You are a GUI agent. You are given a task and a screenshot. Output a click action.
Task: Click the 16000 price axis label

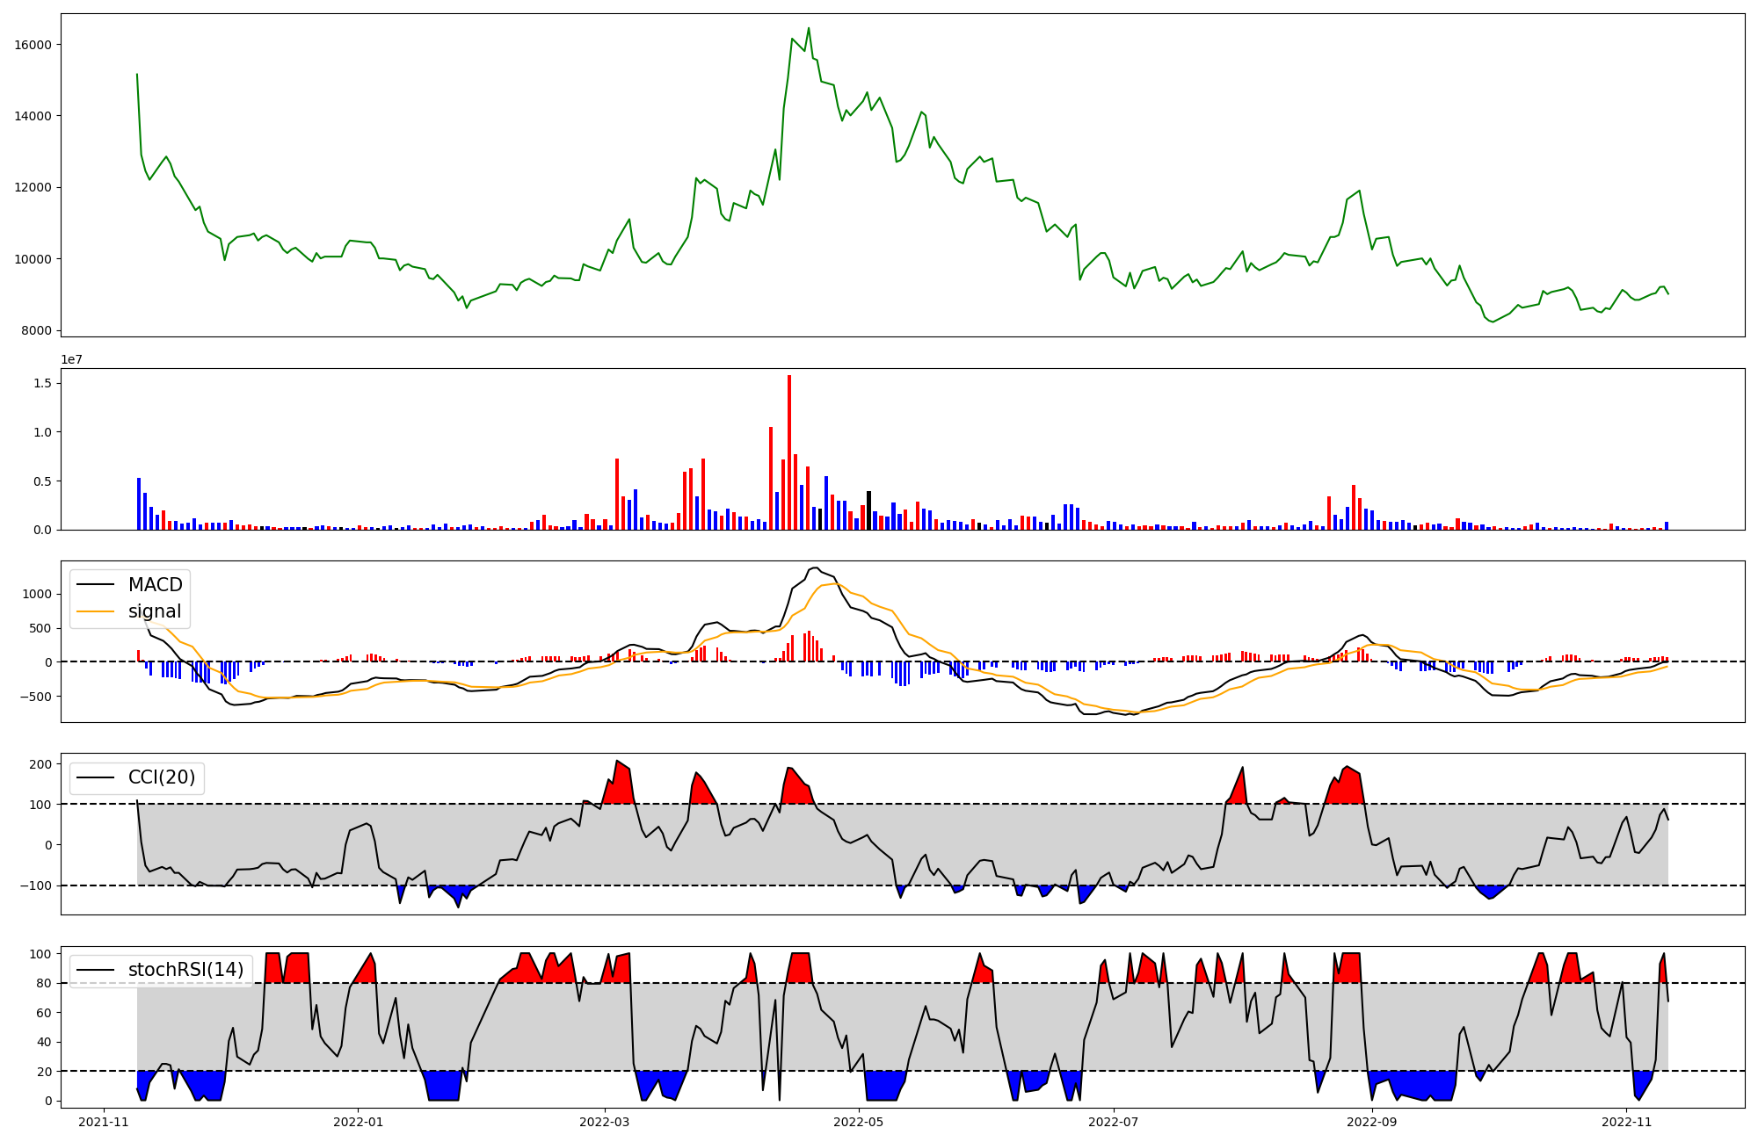click(32, 45)
